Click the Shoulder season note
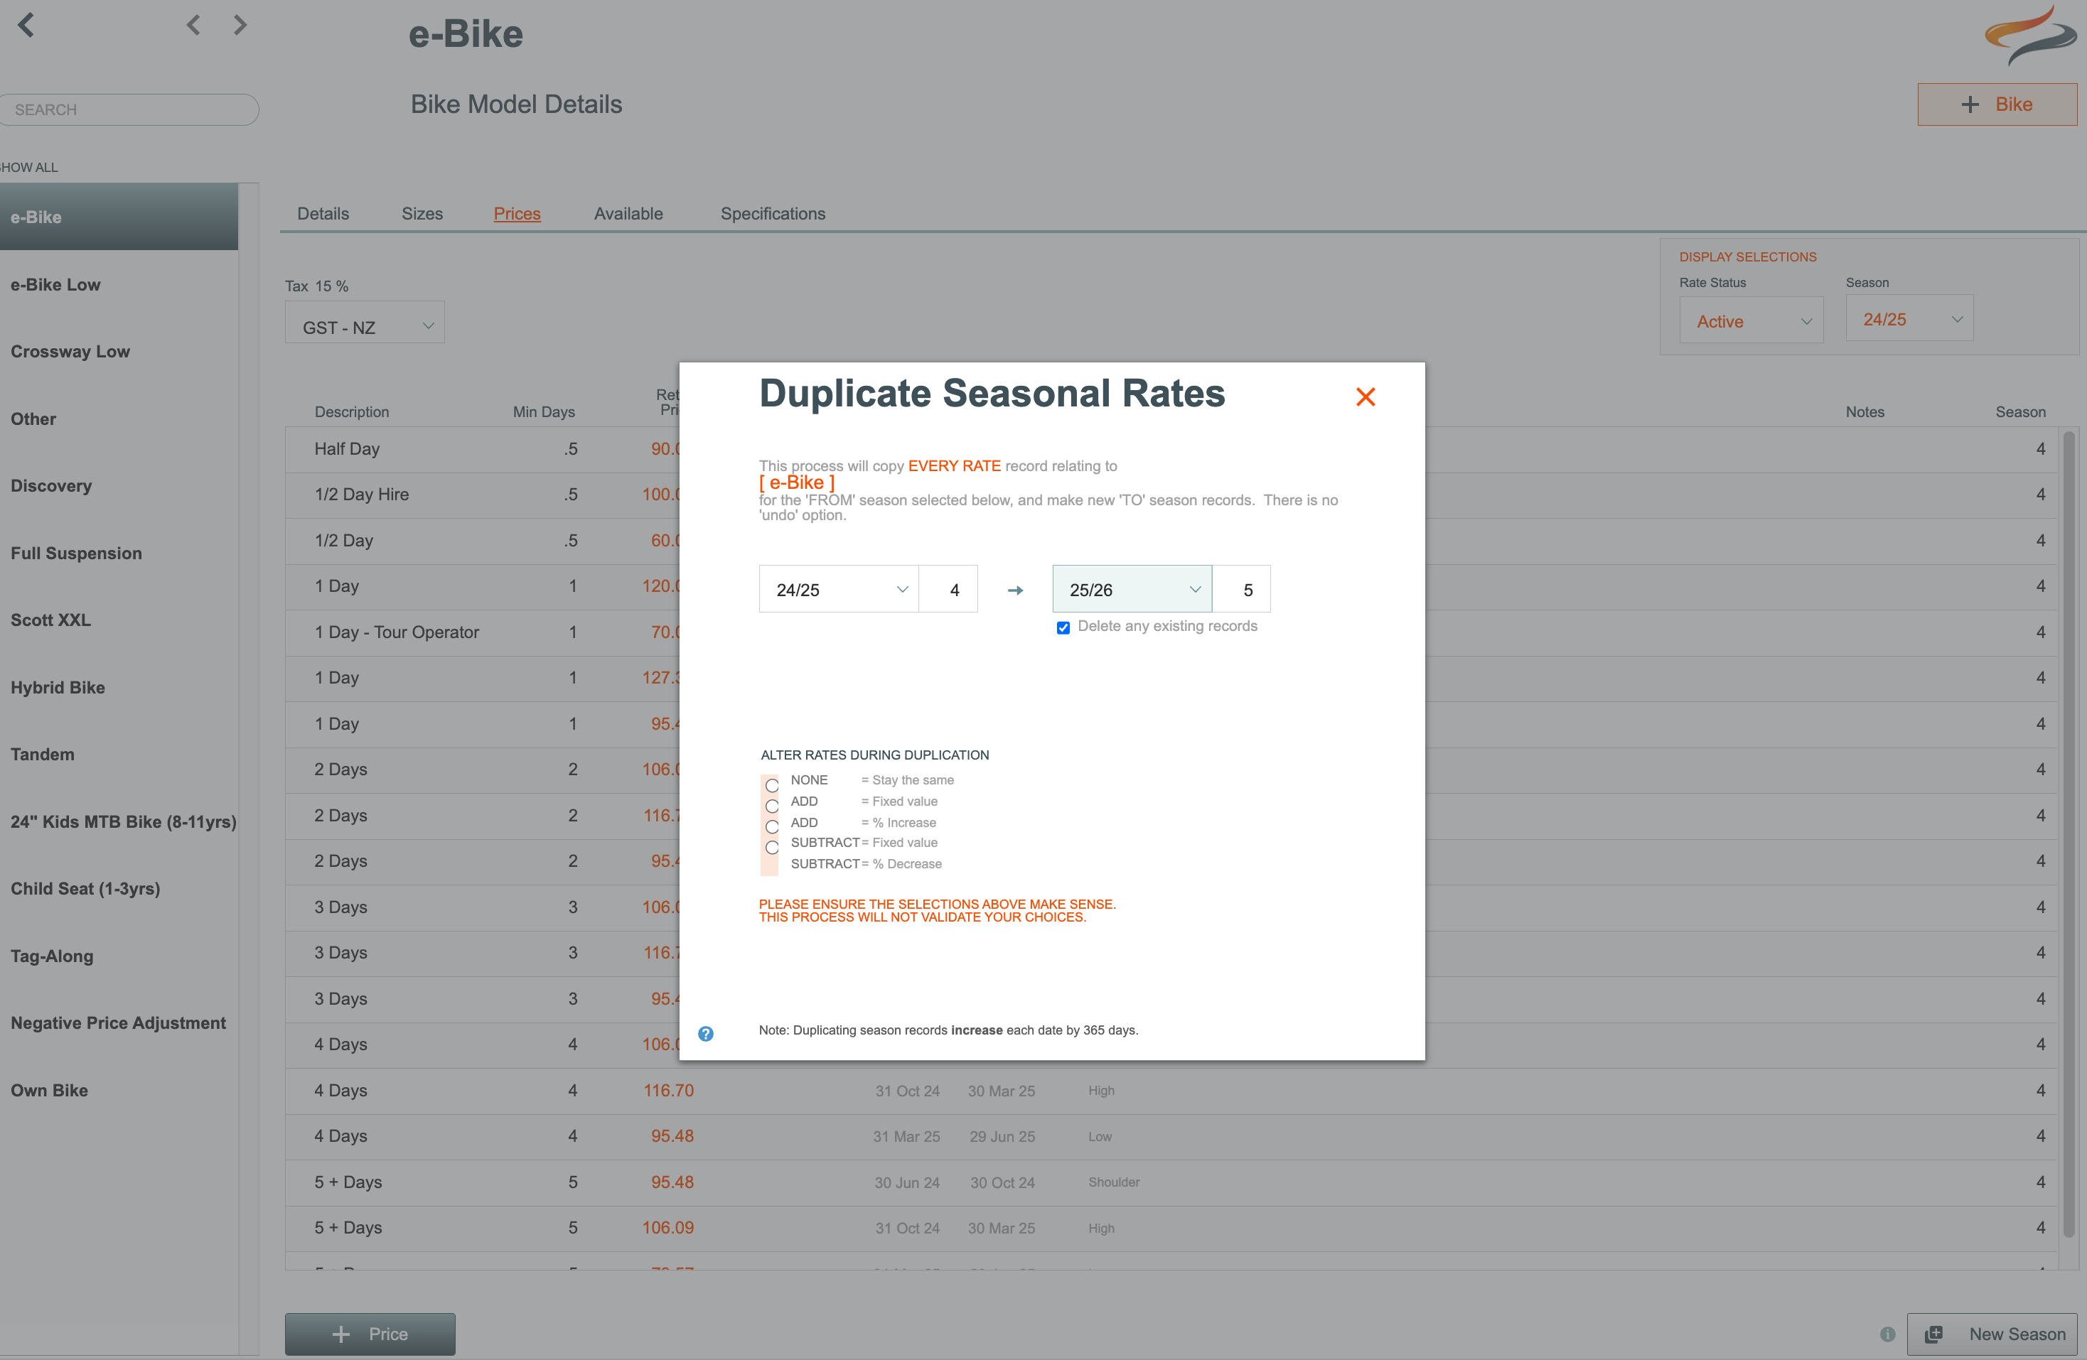 click(x=1114, y=1182)
